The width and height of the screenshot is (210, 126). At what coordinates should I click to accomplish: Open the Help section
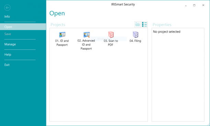click(8, 55)
